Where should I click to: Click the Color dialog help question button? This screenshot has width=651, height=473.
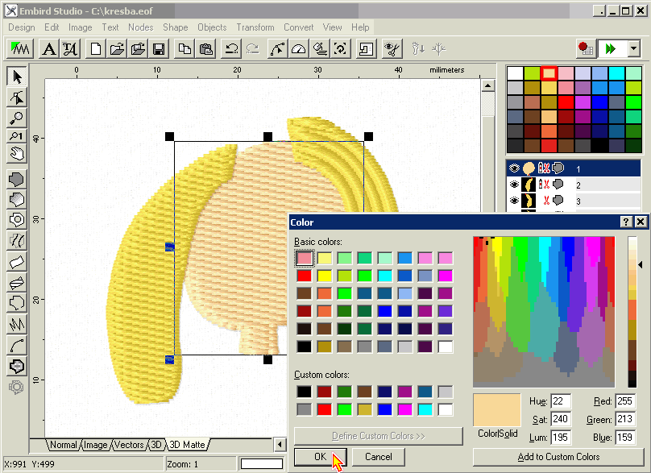626,222
